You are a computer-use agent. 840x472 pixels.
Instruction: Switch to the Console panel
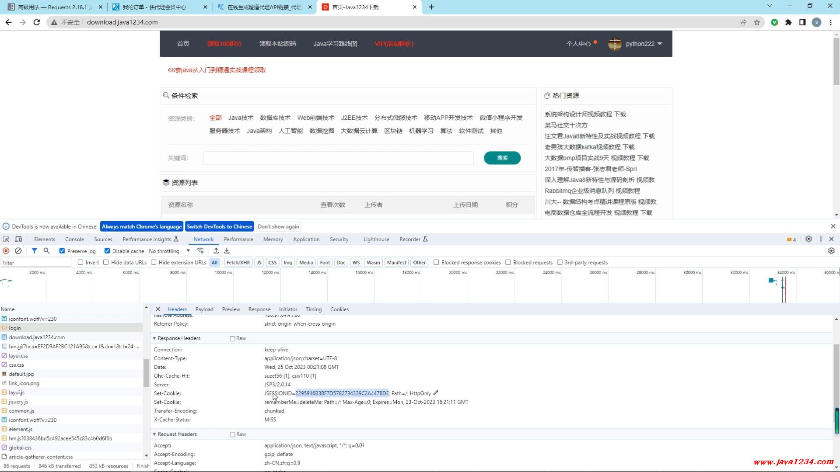74,239
